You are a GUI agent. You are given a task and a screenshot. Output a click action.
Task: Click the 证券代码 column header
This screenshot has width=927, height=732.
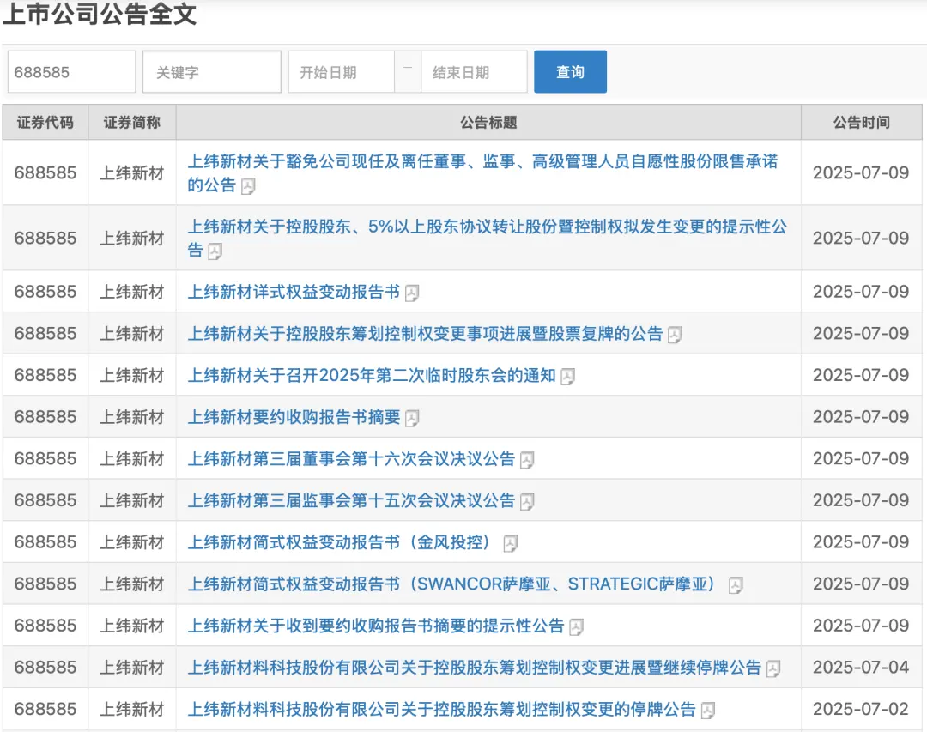pos(45,123)
